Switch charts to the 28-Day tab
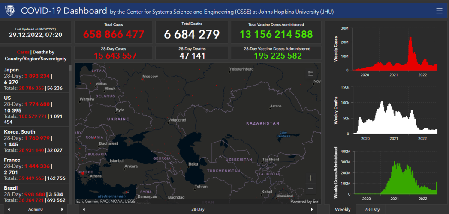Screen dimensions: 449x214 [372, 209]
